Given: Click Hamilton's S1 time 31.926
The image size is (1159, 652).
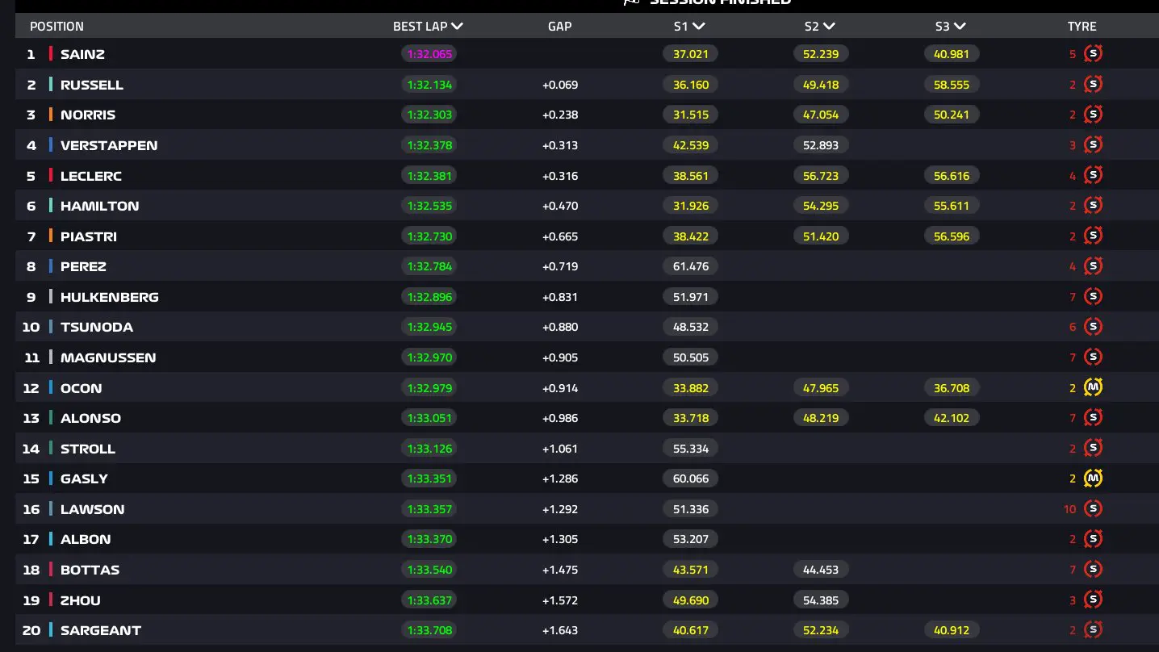Looking at the screenshot, I should (691, 206).
